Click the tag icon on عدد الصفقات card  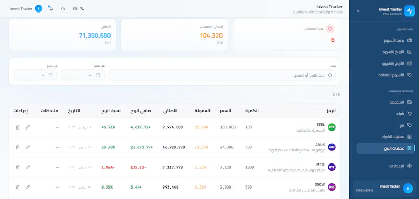[x=330, y=29]
